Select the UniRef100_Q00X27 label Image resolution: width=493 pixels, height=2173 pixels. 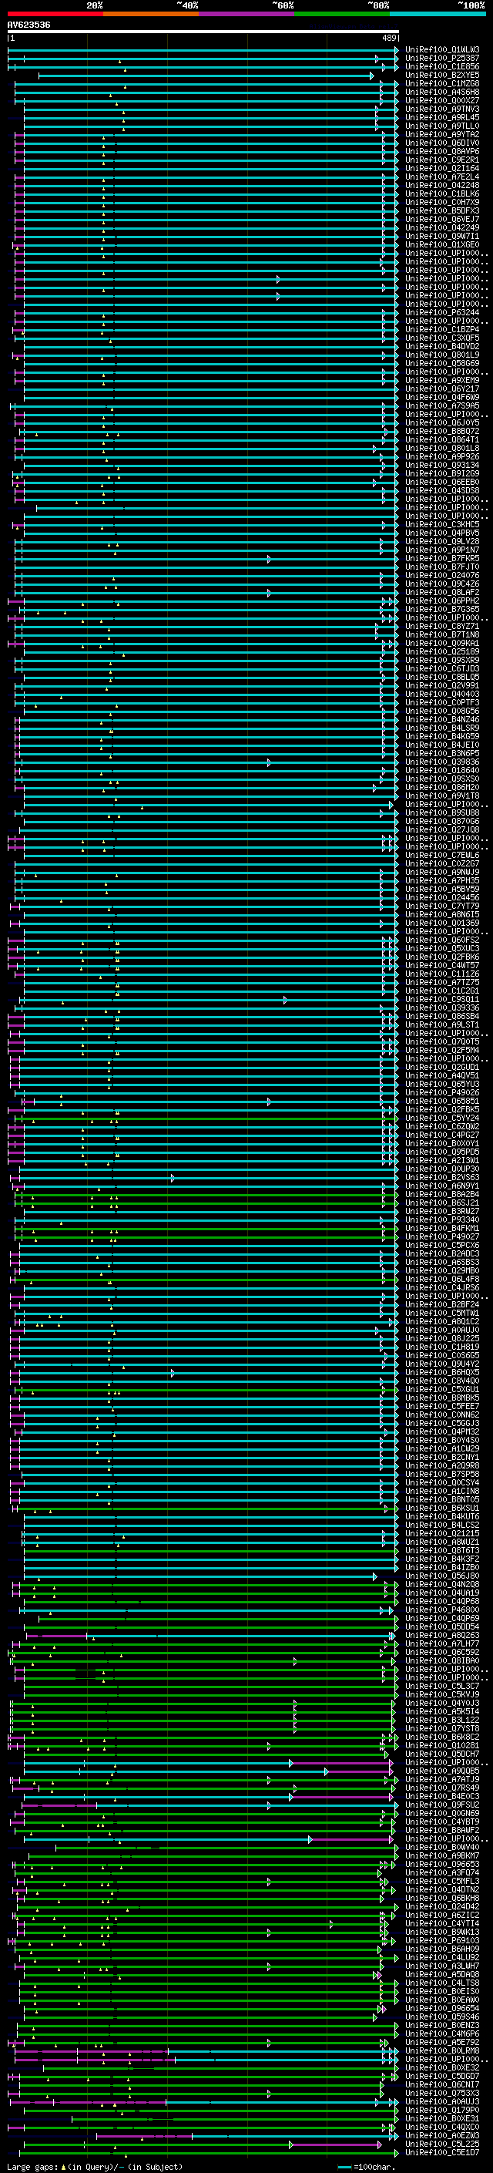click(442, 100)
